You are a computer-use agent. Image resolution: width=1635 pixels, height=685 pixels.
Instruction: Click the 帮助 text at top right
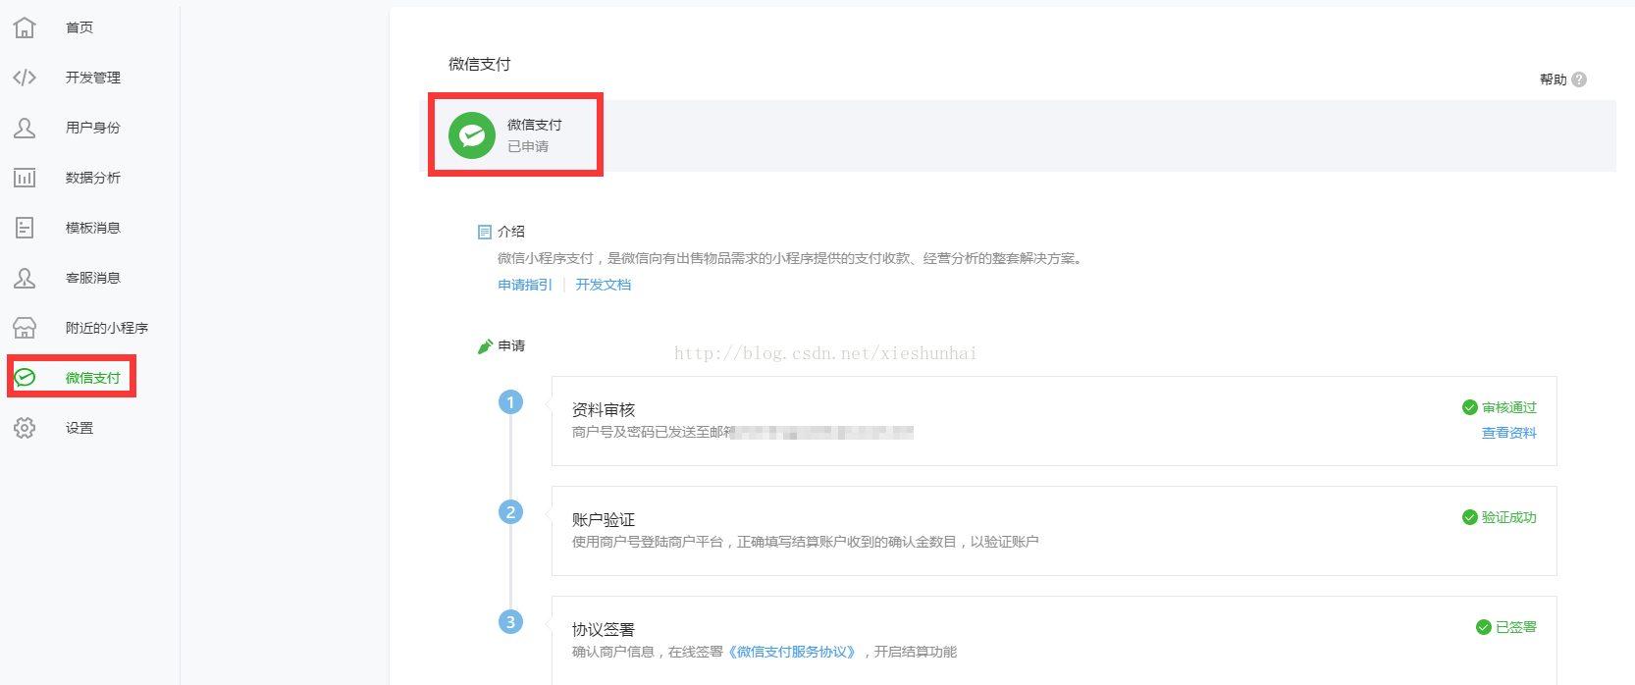click(1553, 79)
